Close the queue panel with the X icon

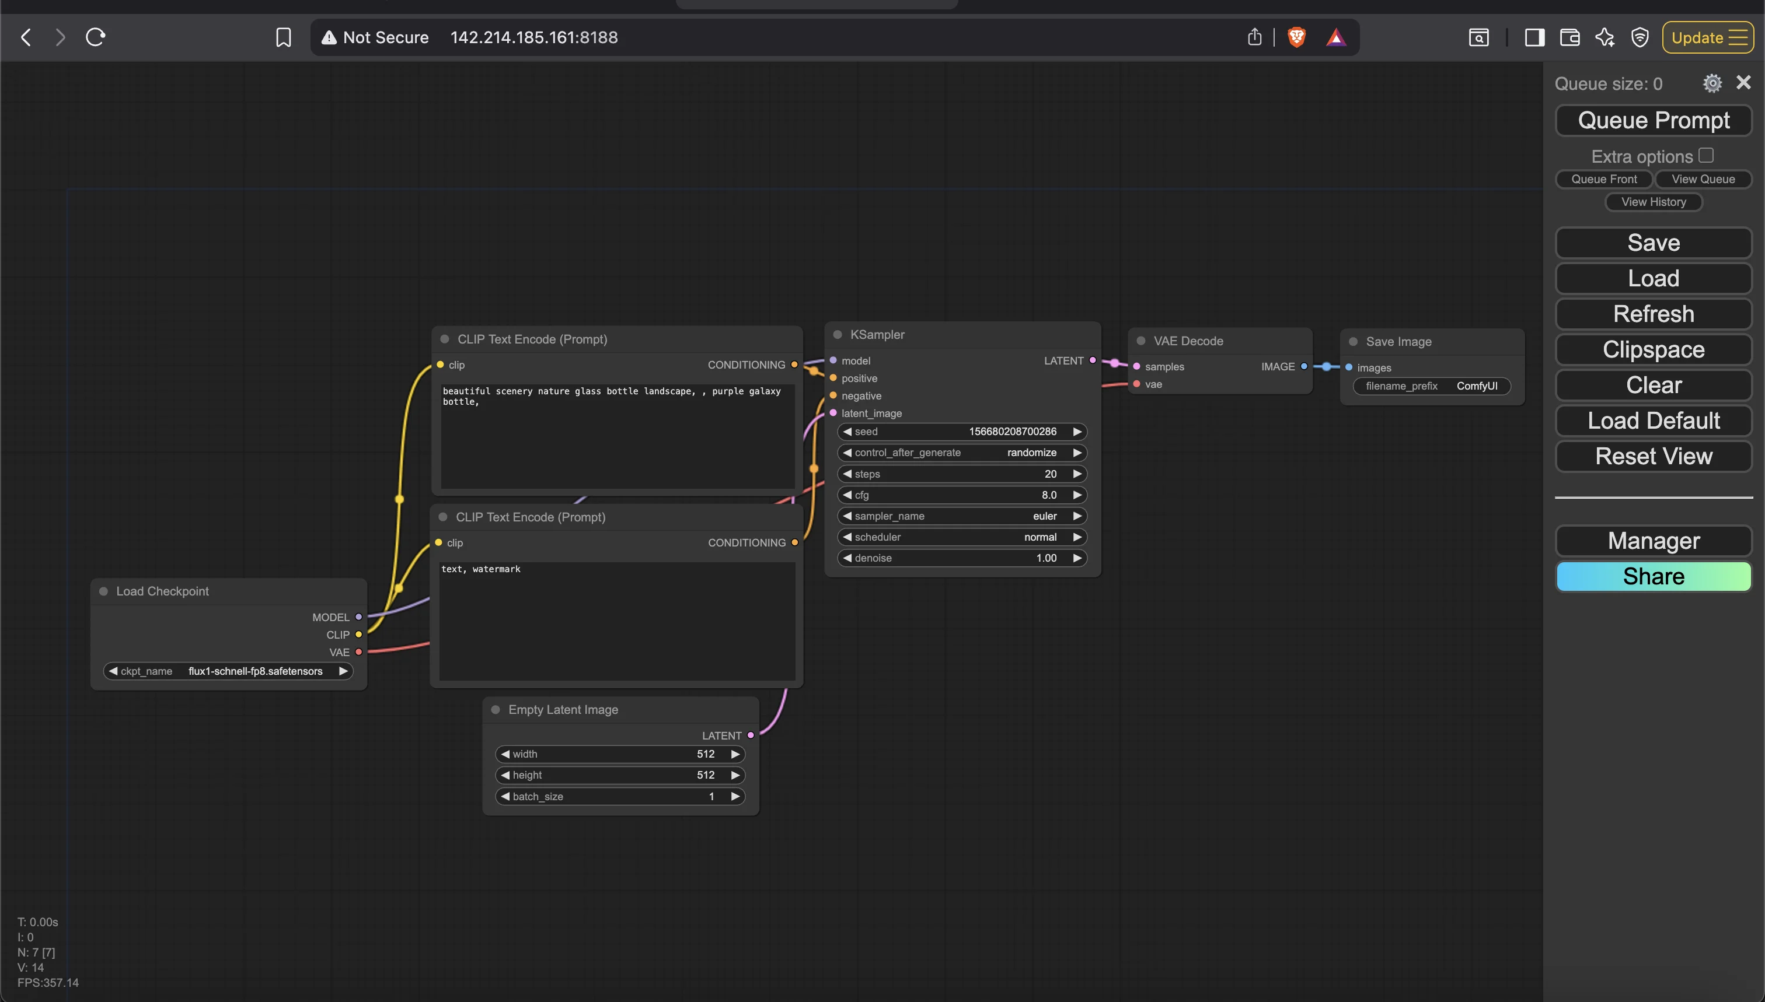(x=1743, y=83)
